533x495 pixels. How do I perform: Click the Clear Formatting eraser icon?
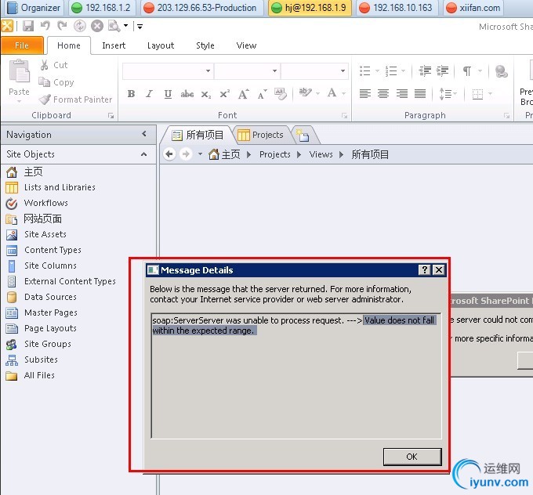[x=281, y=94]
